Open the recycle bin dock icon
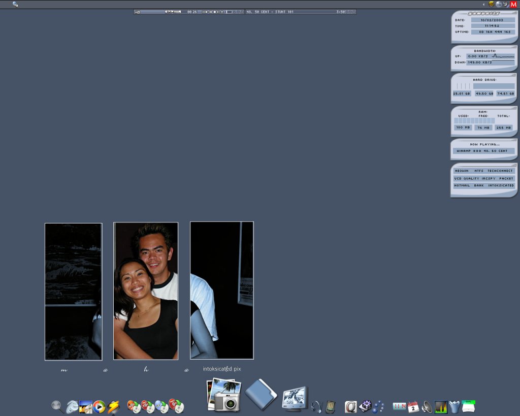The height and width of the screenshot is (416, 520). (x=454, y=407)
